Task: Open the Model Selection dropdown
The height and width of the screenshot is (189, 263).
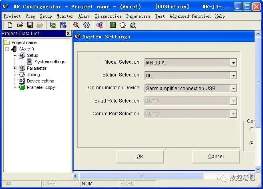Action: [233, 62]
